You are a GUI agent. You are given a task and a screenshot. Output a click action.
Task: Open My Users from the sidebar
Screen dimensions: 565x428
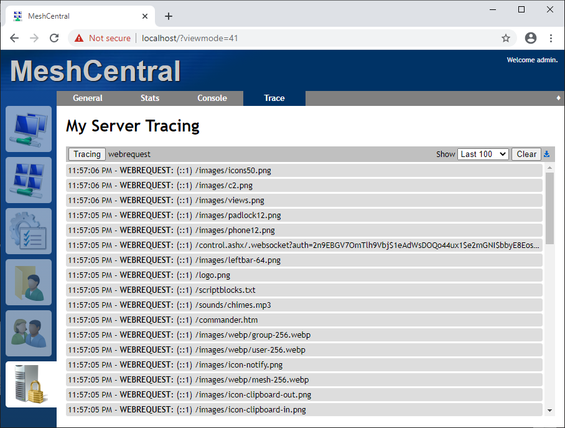coord(28,333)
